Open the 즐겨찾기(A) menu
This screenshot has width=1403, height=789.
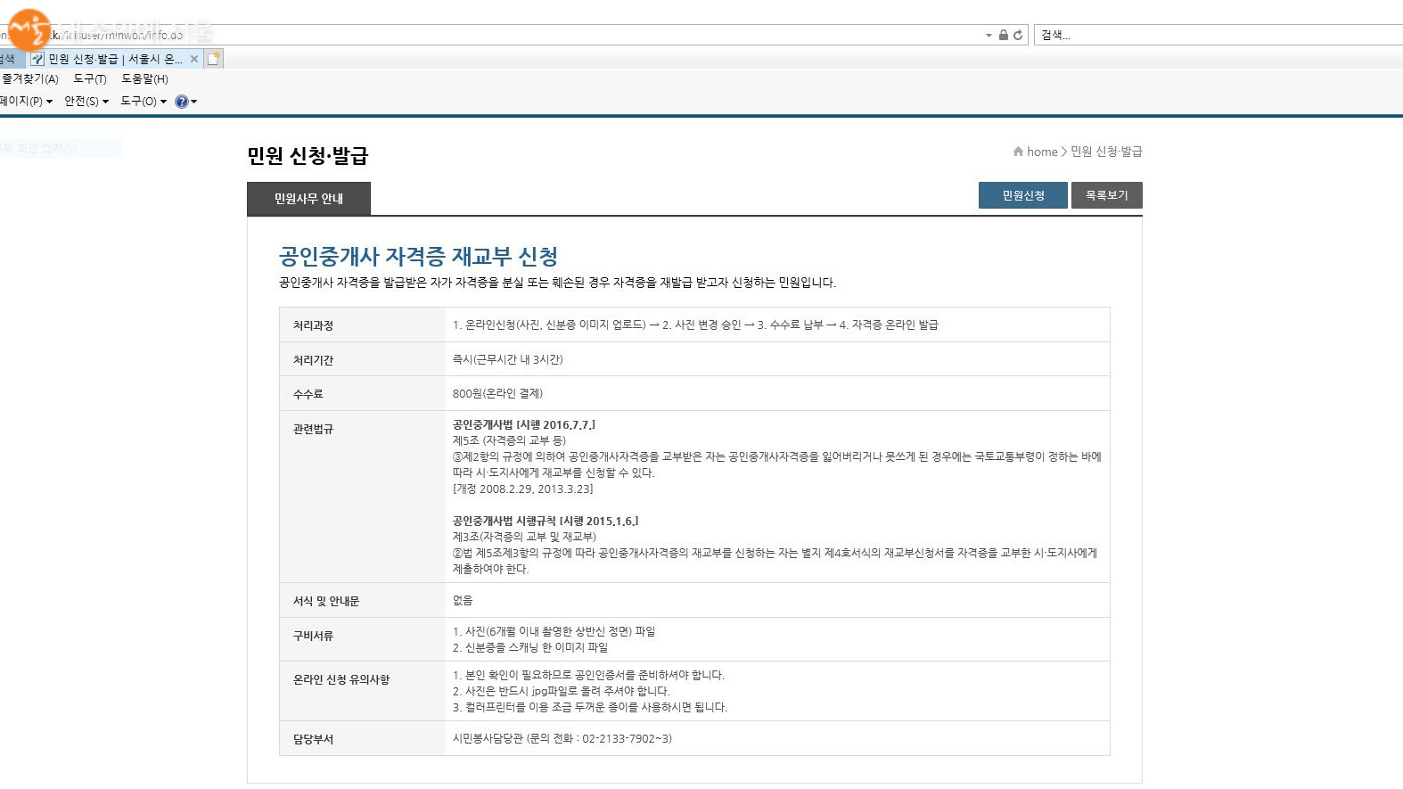point(29,79)
